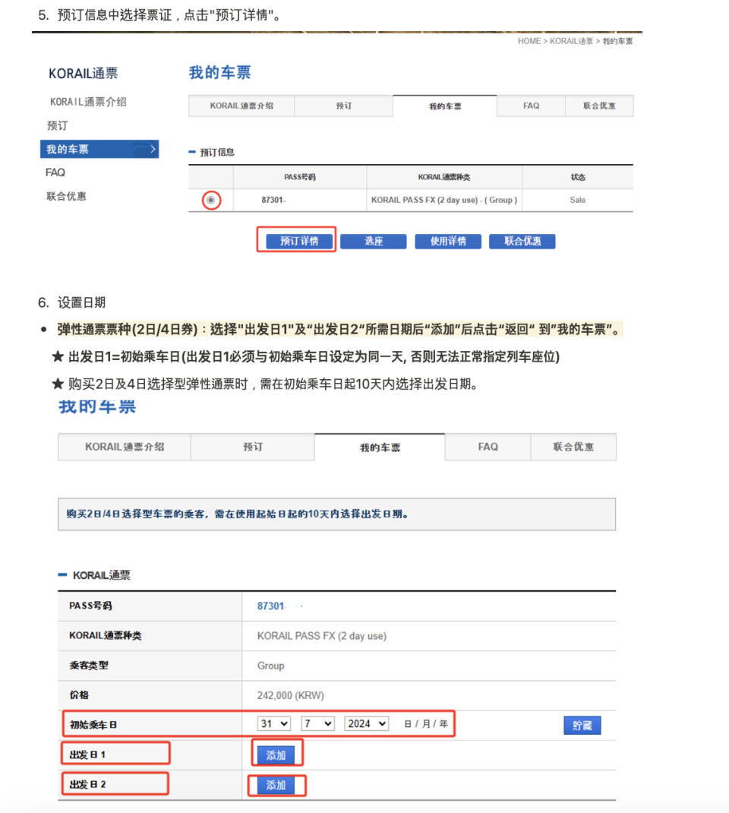Click the '日 / 月 / 年' date format text

(426, 724)
